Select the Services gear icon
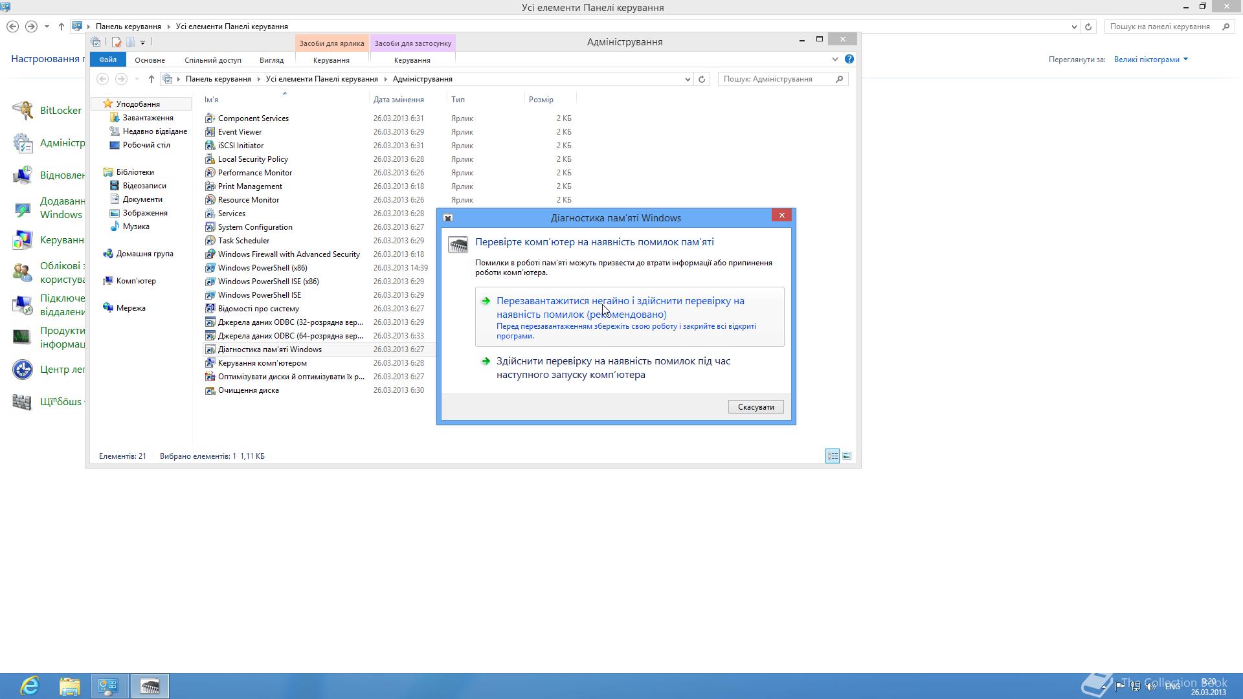The height and width of the screenshot is (699, 1243). tap(210, 214)
